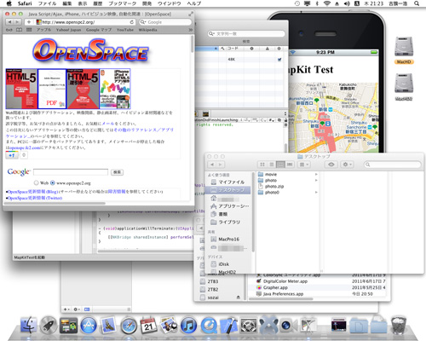Open Yahoo! Japan bookmark link
The width and height of the screenshot is (426, 341).
tap(68, 30)
